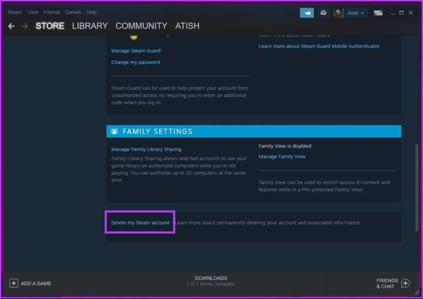The width and height of the screenshot is (423, 299).
Task: Click Delete my Steam account link
Action: pyautogui.click(x=140, y=222)
